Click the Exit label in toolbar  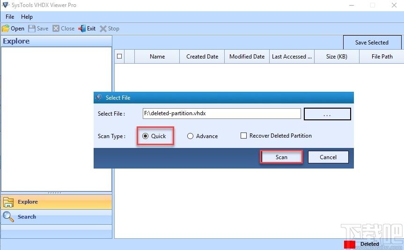click(91, 29)
